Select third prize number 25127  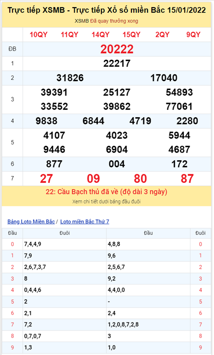tap(117, 92)
